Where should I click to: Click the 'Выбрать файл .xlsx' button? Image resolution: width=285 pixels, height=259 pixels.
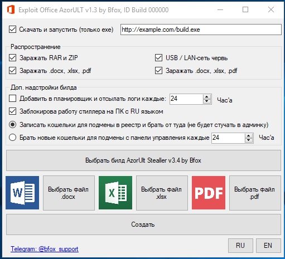click(162, 193)
